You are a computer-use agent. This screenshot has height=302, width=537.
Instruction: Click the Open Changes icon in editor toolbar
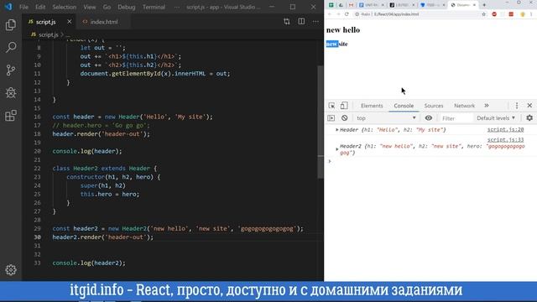click(287, 22)
